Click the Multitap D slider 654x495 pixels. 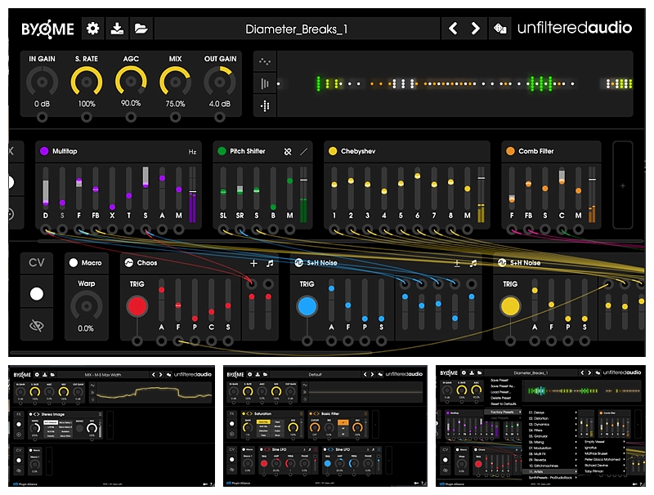click(46, 187)
